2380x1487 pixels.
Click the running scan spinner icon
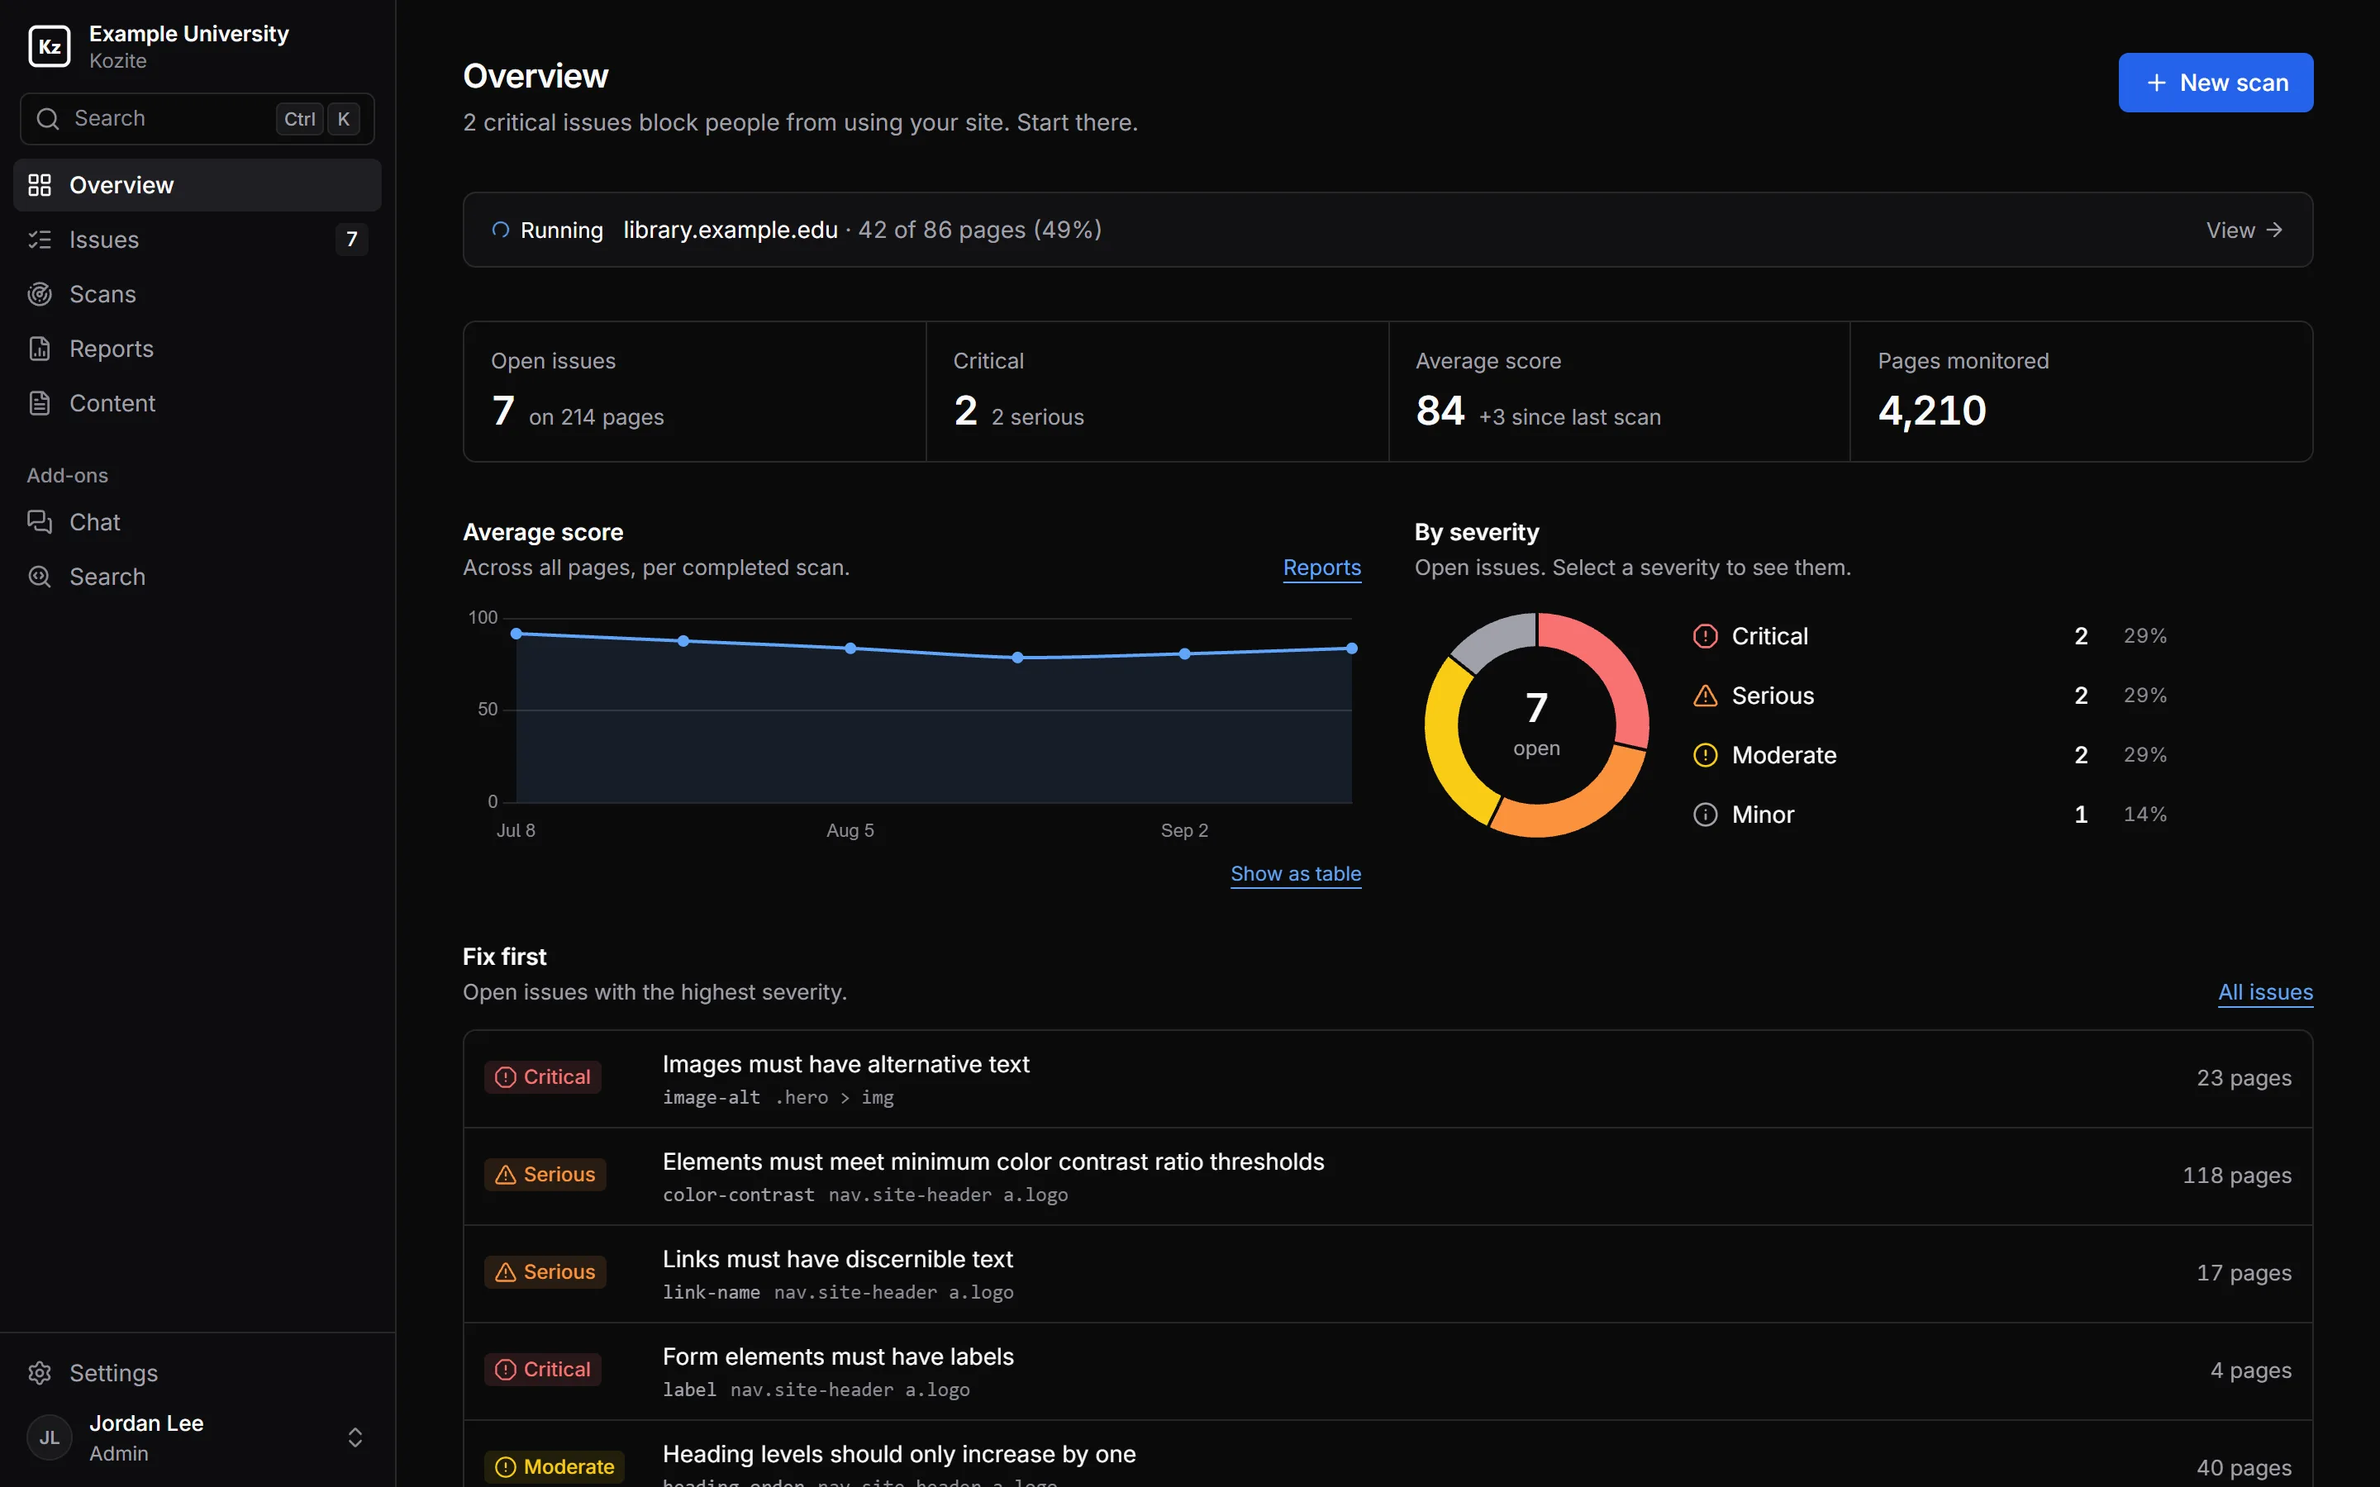pyautogui.click(x=501, y=230)
